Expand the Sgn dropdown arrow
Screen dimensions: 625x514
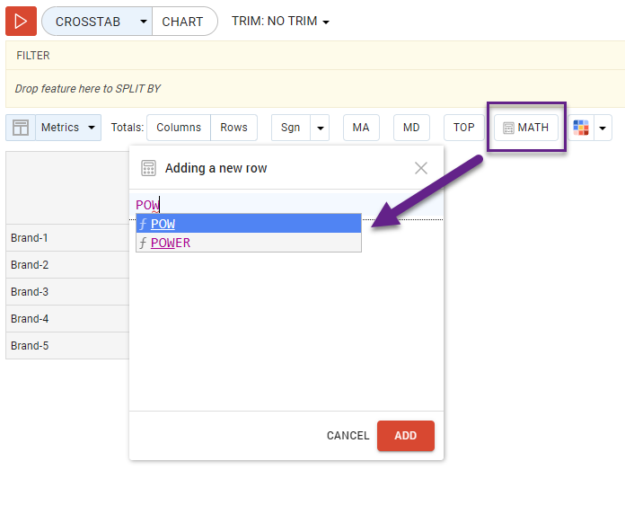coord(321,128)
